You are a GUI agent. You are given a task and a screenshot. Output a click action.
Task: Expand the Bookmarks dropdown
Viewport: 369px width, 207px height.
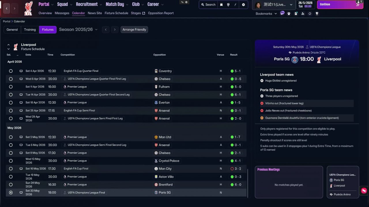click(266, 14)
